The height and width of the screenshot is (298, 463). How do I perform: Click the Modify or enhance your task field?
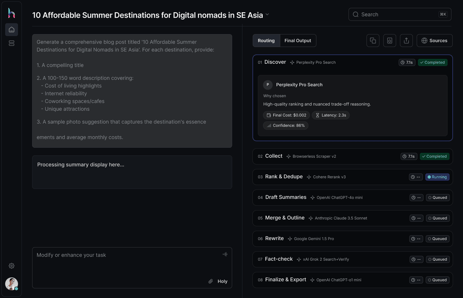pyautogui.click(x=132, y=268)
